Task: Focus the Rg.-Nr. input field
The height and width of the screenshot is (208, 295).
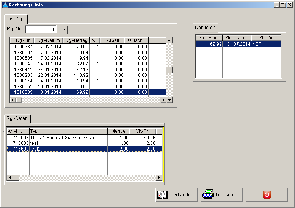Action: [x=41, y=29]
